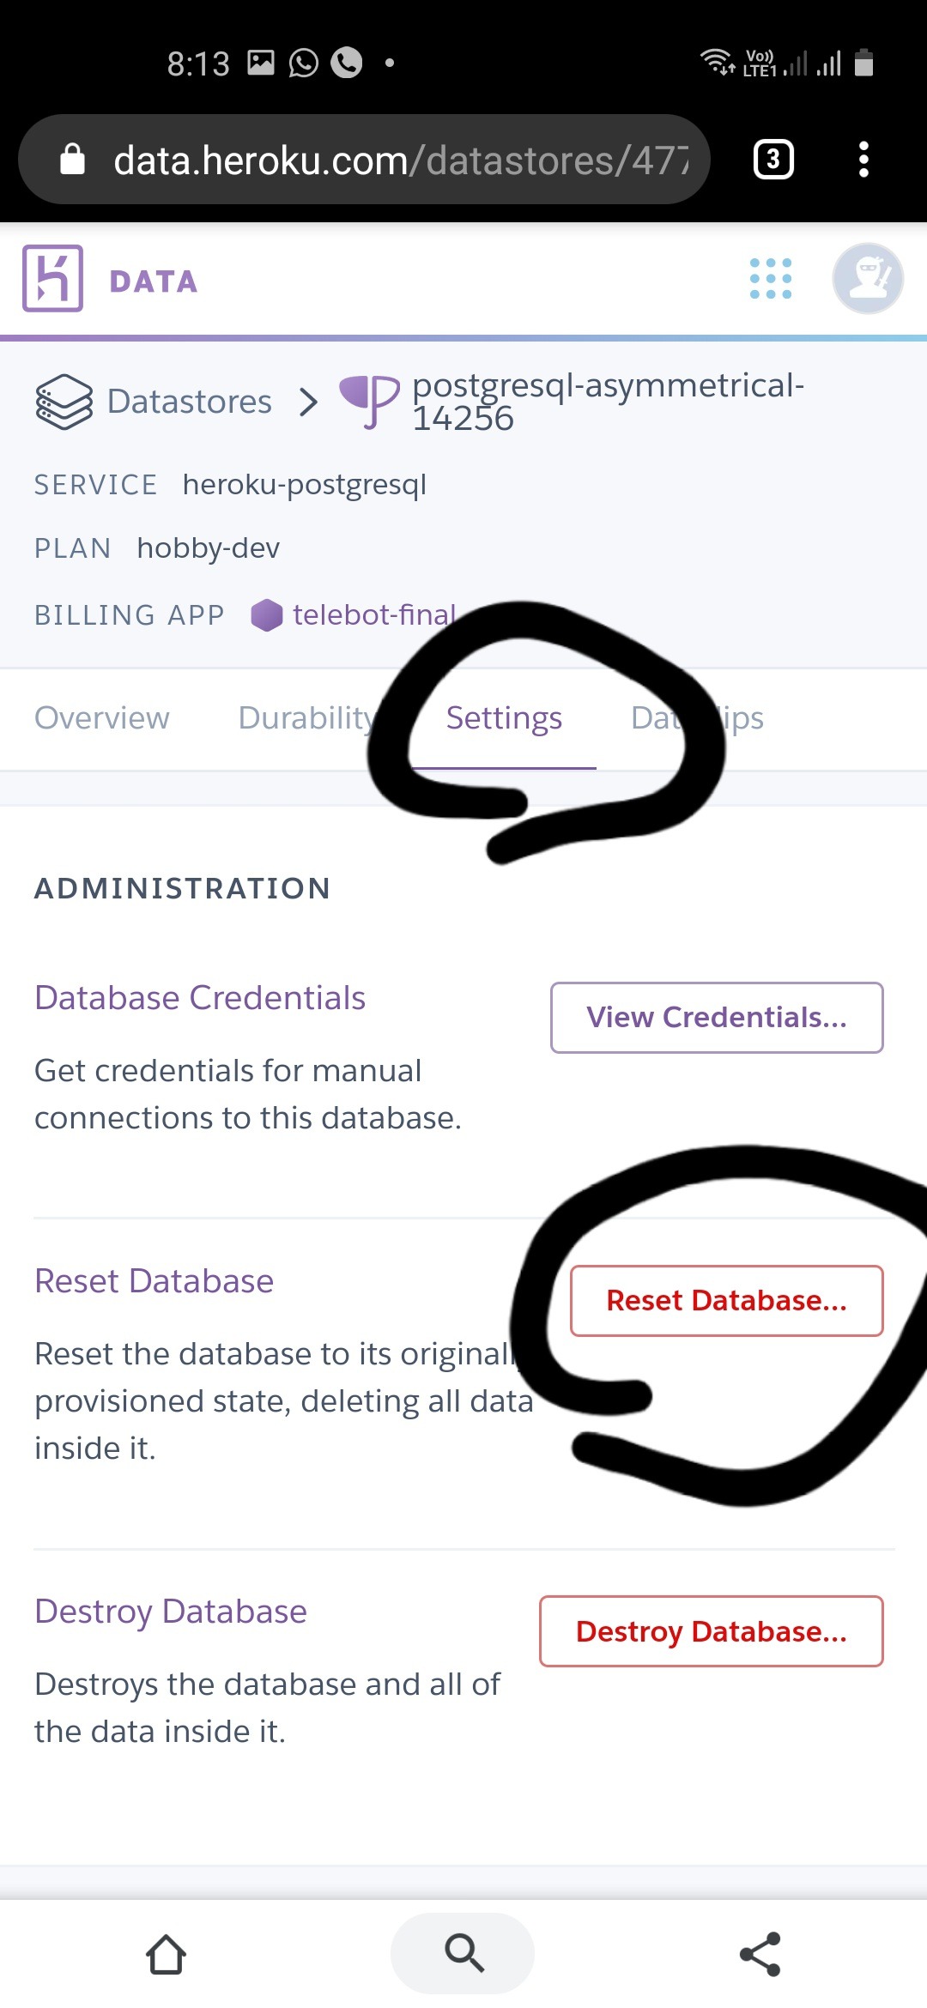This screenshot has height=2008, width=927.
Task: Open Chrome three-dot overflow menu
Action: (863, 160)
